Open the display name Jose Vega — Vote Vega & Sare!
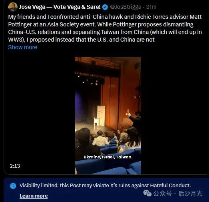The height and width of the screenshot is (202, 209). click(60, 7)
